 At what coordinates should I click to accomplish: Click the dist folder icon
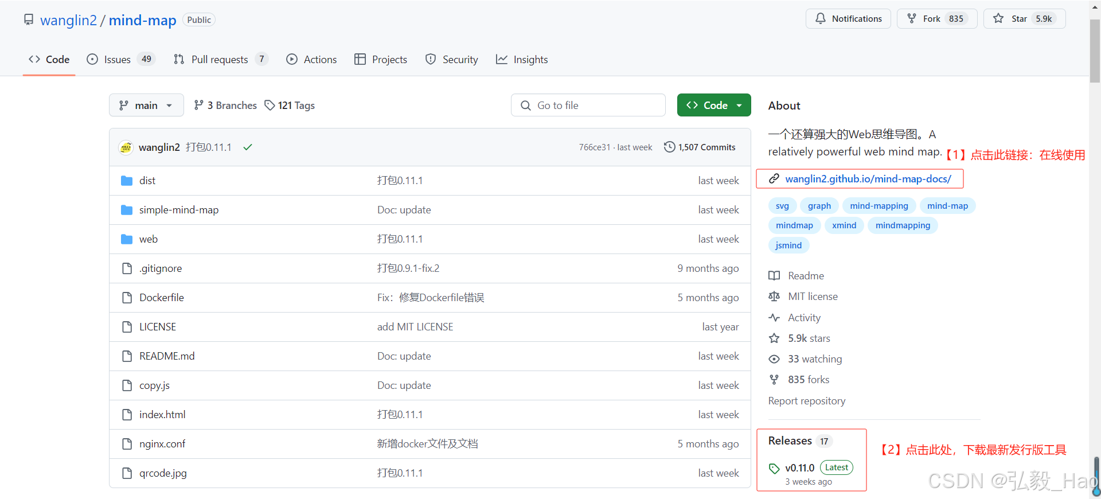coord(127,181)
